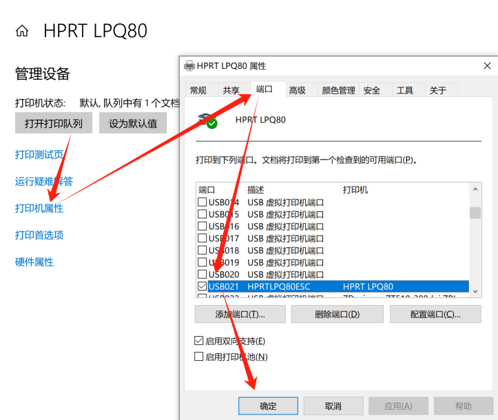
Task: Click the home icon beside HPRT LPQ80
Action: tap(22, 31)
